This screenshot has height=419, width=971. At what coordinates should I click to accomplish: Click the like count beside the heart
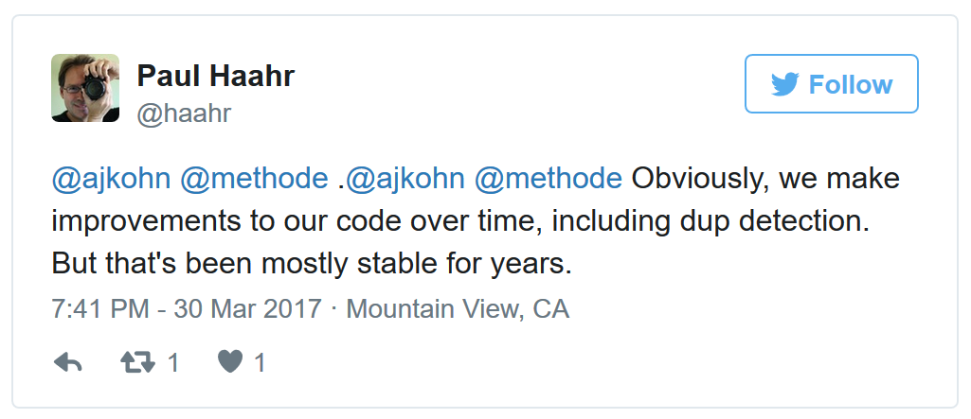click(260, 361)
